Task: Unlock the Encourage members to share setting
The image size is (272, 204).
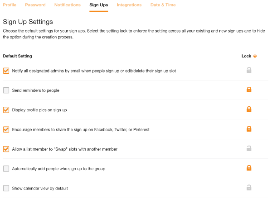Action: (249, 129)
